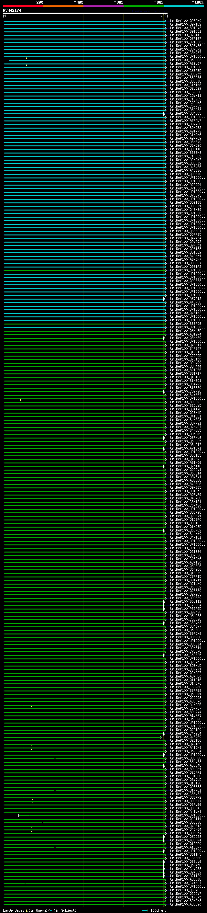Open hit UniRef100_B9RIL2
Screen dimensions: 207x913
click(x=186, y=25)
